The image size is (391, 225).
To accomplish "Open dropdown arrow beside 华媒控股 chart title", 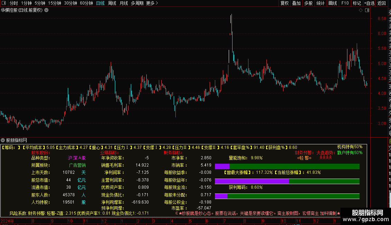I will (46, 10).
